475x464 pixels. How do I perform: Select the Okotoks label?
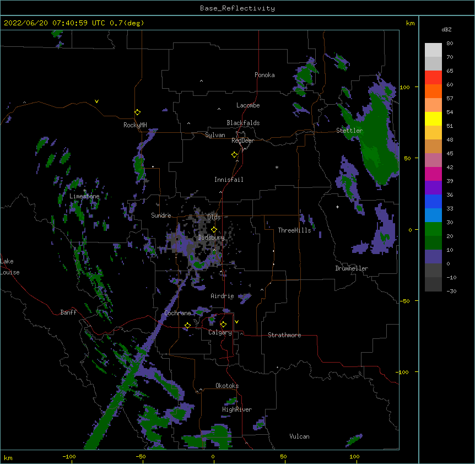227,386
